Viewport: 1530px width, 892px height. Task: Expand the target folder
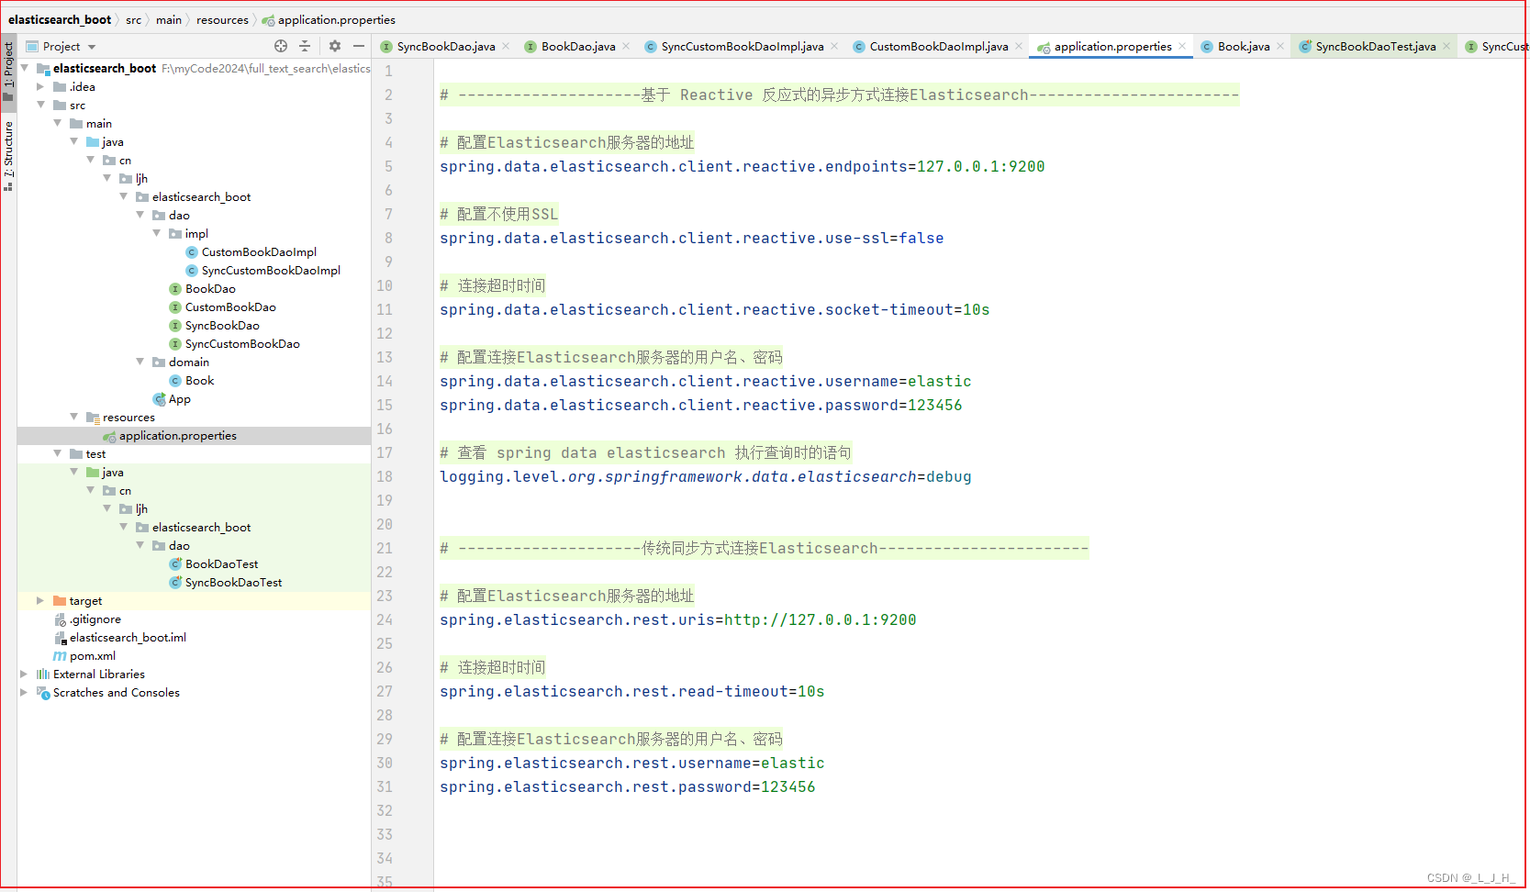tap(40, 600)
